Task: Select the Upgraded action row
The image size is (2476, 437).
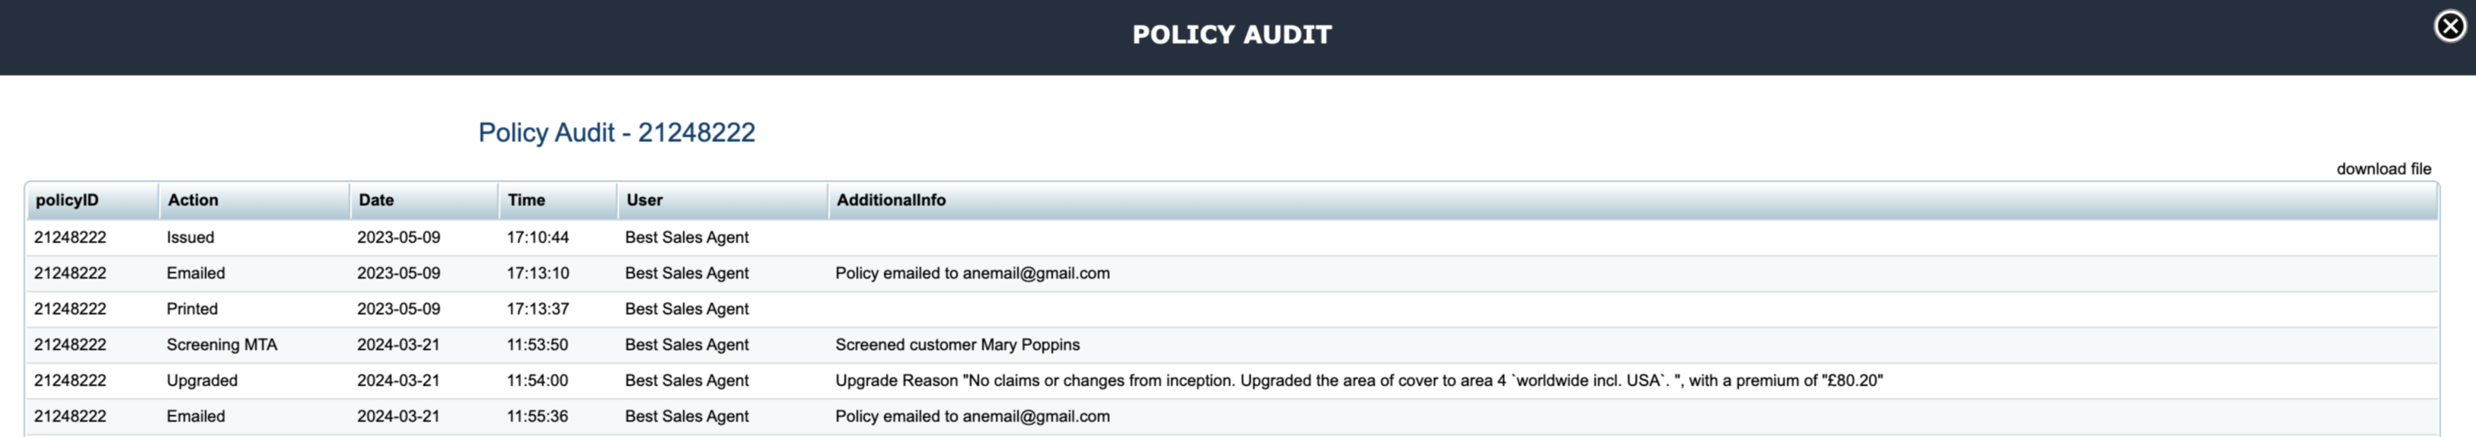Action: click(1231, 381)
